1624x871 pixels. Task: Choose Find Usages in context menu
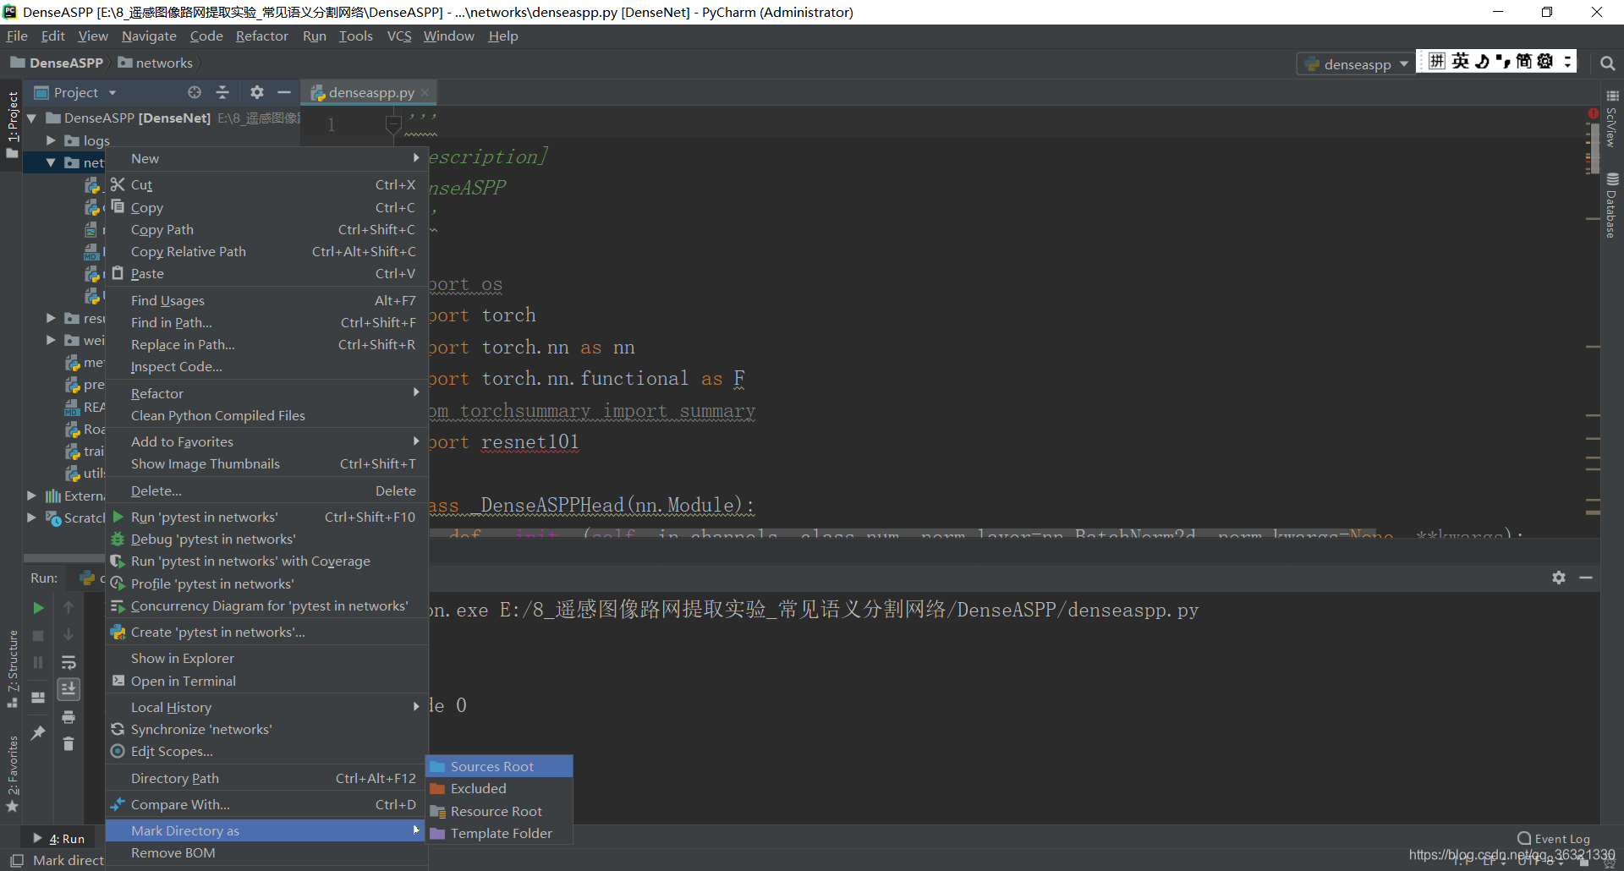266,300
